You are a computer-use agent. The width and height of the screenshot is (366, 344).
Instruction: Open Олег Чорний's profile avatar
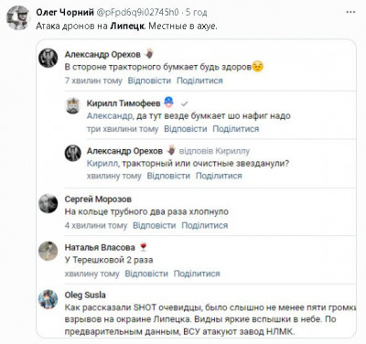(18, 17)
